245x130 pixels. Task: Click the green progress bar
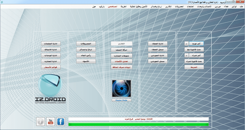click(138, 124)
